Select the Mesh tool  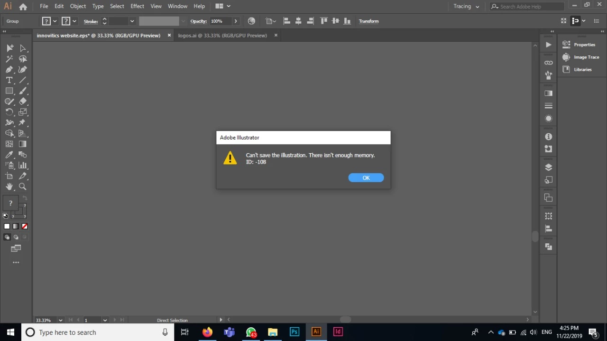click(x=9, y=144)
